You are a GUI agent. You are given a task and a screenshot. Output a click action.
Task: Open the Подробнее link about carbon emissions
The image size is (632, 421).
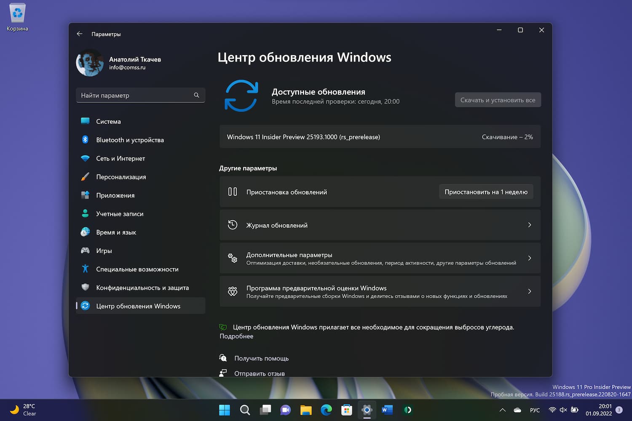(236, 336)
